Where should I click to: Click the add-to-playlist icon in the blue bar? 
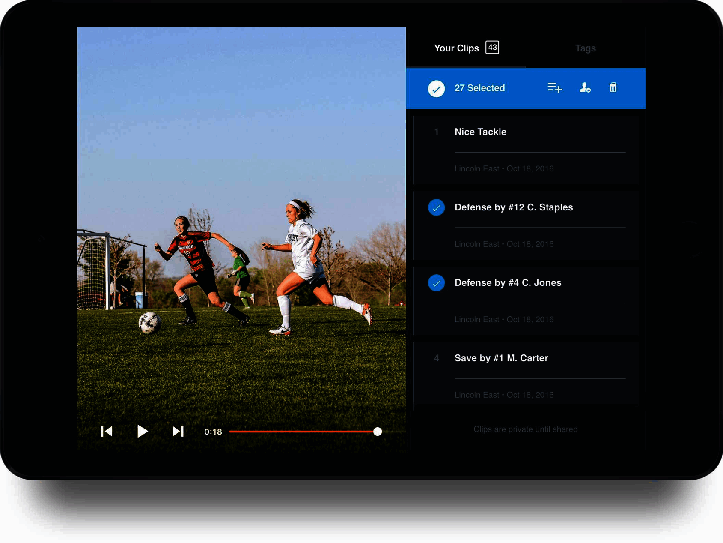[x=554, y=88]
